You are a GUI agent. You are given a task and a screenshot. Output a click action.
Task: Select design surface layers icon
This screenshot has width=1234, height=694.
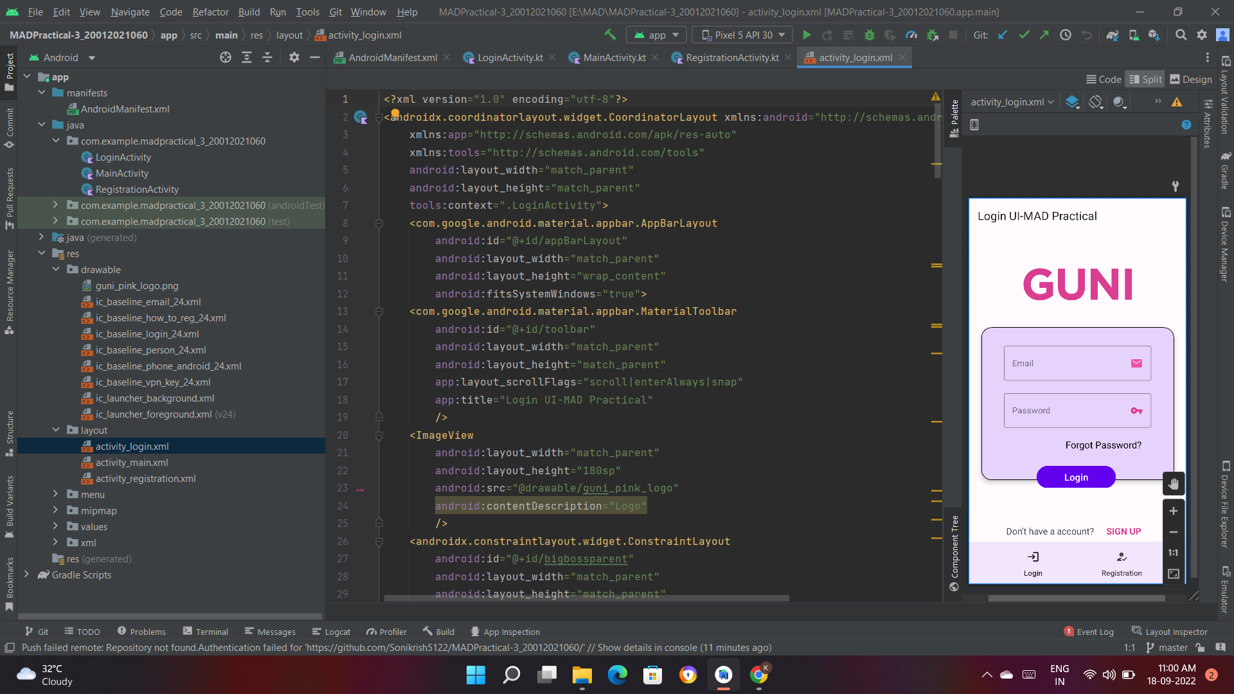[1072, 102]
